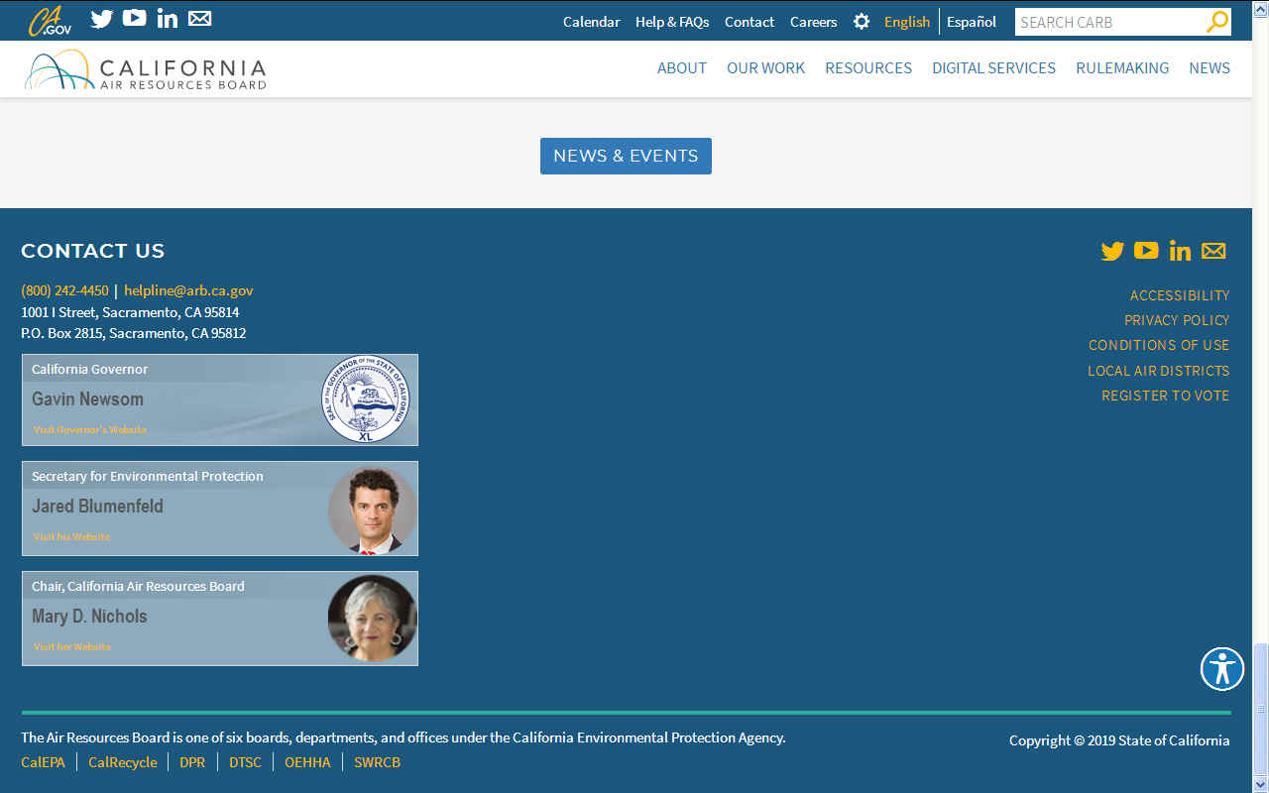Open the RULEMAKING menu
This screenshot has height=793, width=1269.
1122,68
